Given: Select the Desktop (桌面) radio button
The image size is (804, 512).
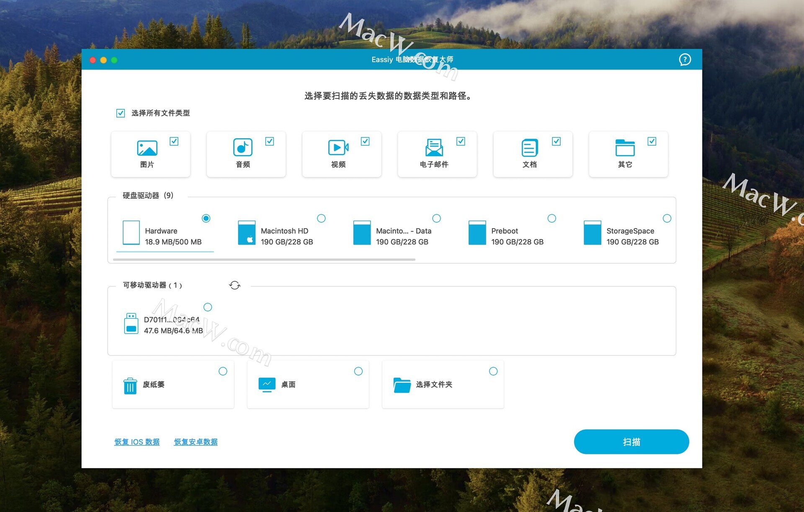Looking at the screenshot, I should pyautogui.click(x=358, y=371).
